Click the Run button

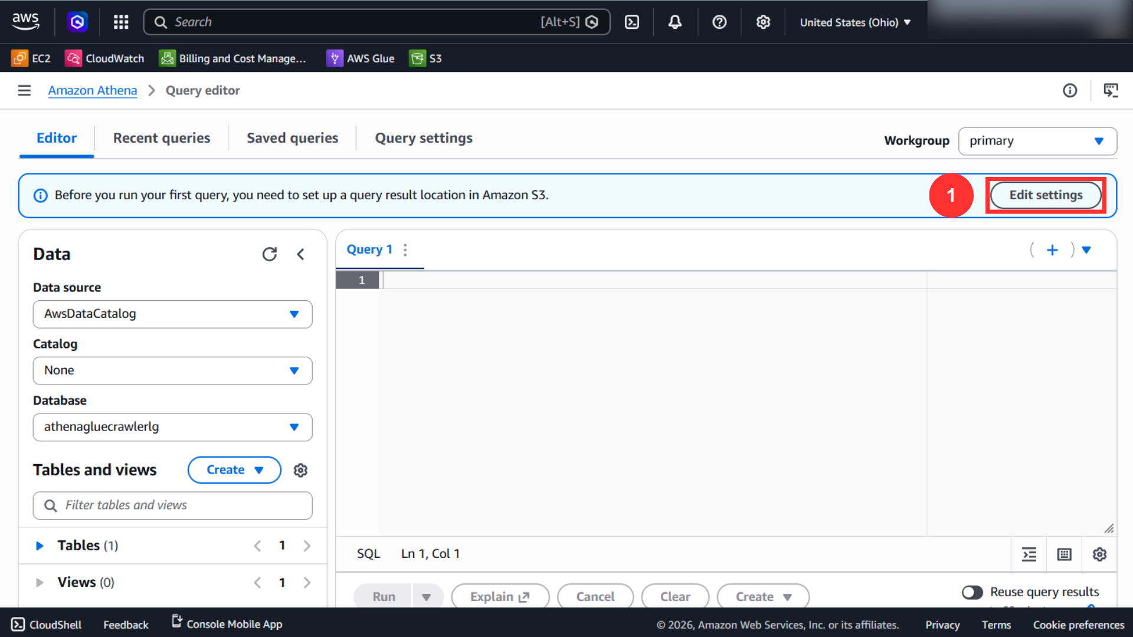point(384,597)
